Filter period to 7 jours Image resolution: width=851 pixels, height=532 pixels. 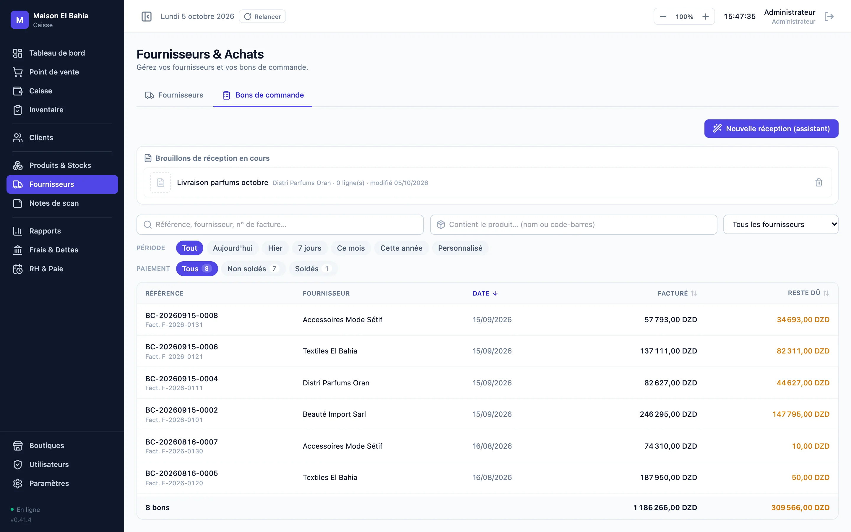[309, 248]
